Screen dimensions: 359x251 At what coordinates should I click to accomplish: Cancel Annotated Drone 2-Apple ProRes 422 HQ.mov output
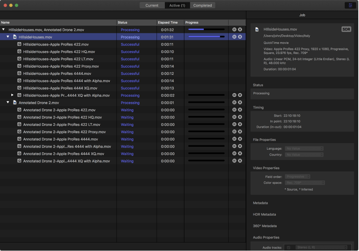click(x=240, y=117)
